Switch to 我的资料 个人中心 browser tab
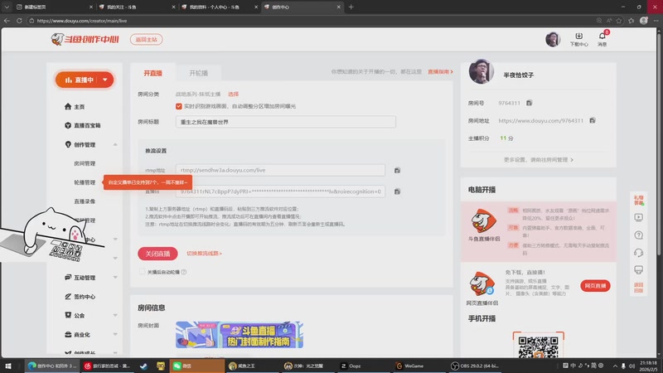 tap(220, 7)
